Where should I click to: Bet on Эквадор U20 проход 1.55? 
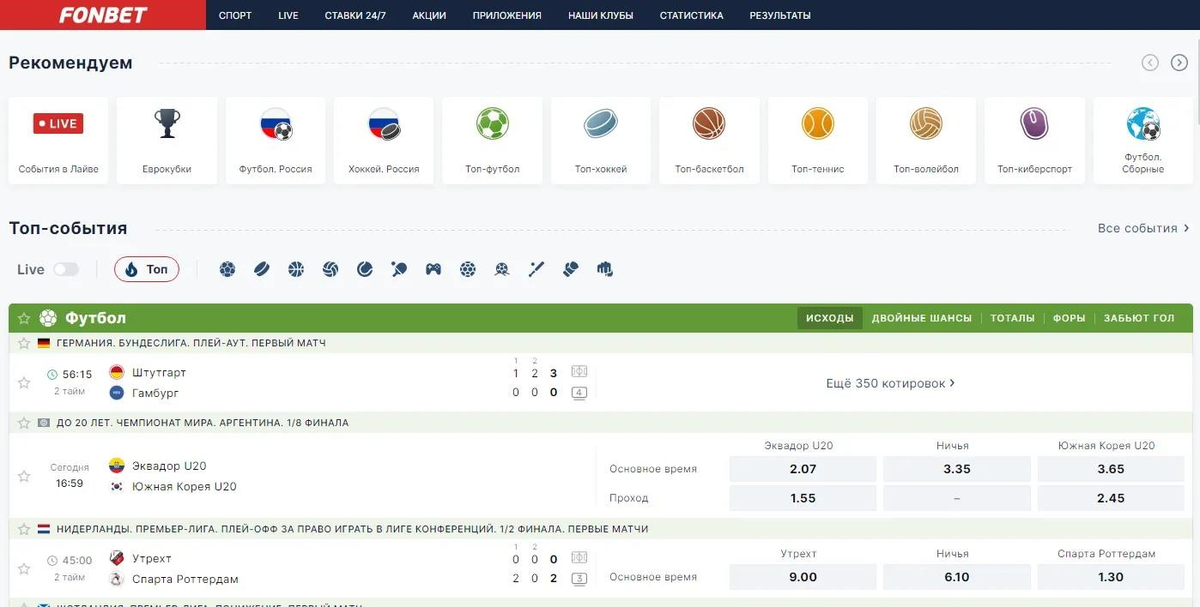tap(803, 498)
